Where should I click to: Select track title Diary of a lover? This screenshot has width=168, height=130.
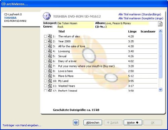(x=68, y=61)
